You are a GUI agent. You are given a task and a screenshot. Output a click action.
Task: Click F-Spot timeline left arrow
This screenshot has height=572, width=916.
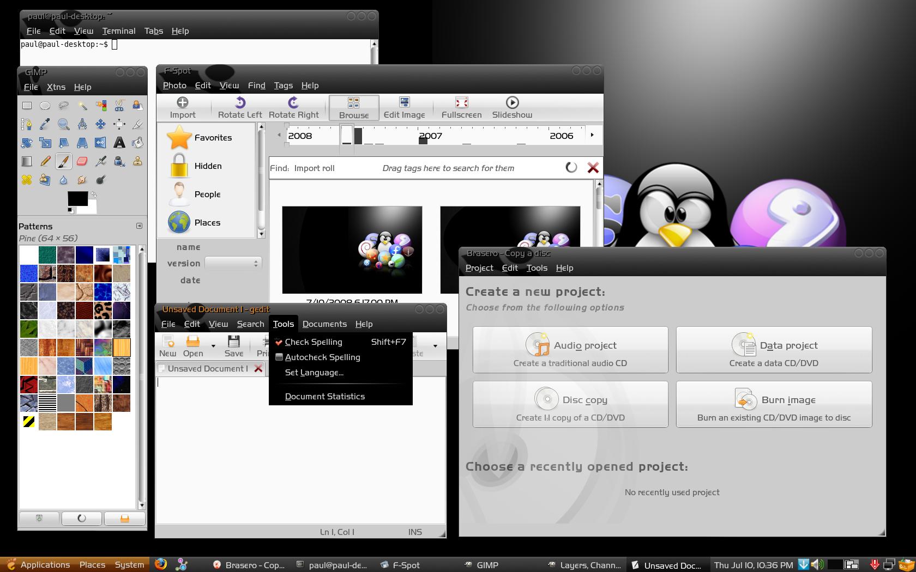[x=279, y=135]
